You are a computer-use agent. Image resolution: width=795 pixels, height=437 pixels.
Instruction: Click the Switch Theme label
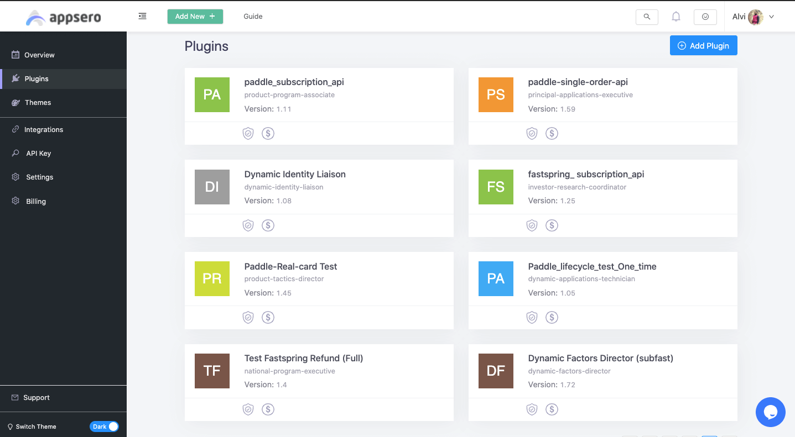click(36, 427)
